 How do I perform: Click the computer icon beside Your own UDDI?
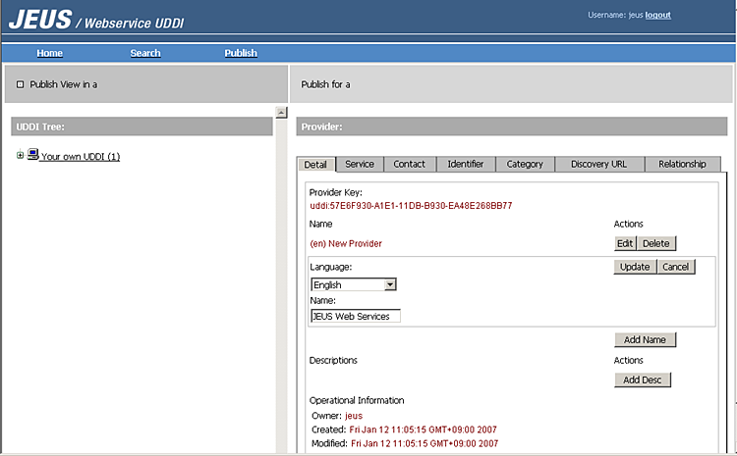[x=32, y=155]
